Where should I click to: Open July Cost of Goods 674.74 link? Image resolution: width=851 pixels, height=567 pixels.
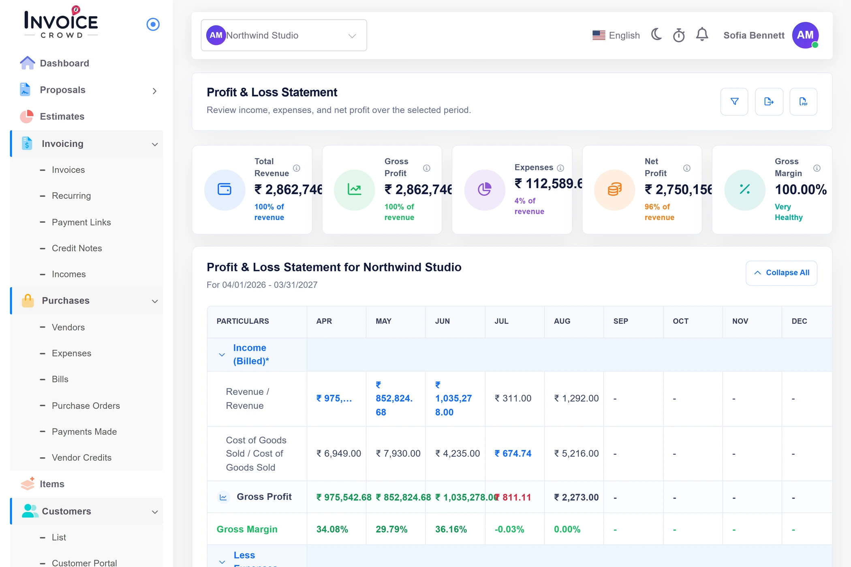(x=513, y=454)
